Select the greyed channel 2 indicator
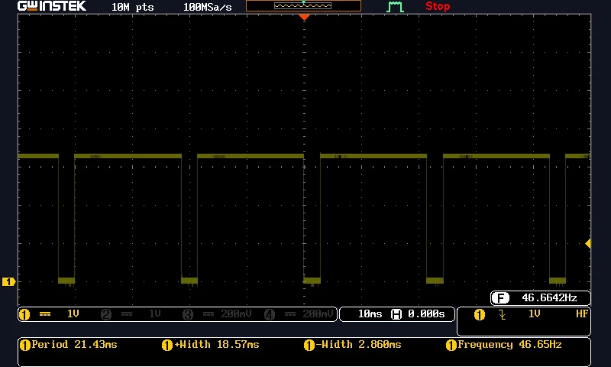 (x=106, y=314)
